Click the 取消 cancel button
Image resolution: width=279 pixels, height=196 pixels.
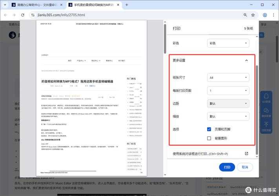[x=245, y=167]
